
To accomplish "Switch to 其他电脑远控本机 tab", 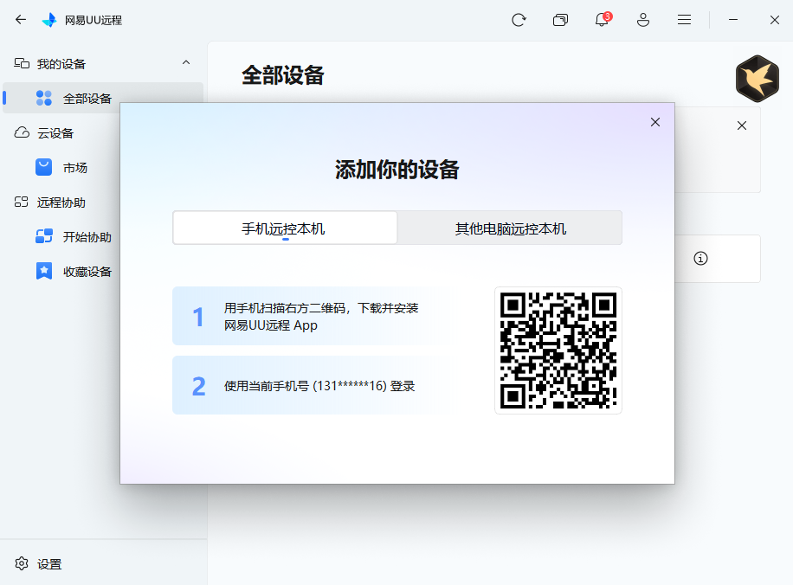I will pyautogui.click(x=510, y=228).
